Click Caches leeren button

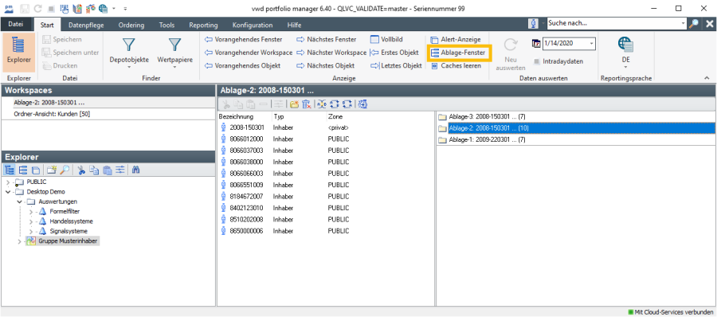click(456, 66)
